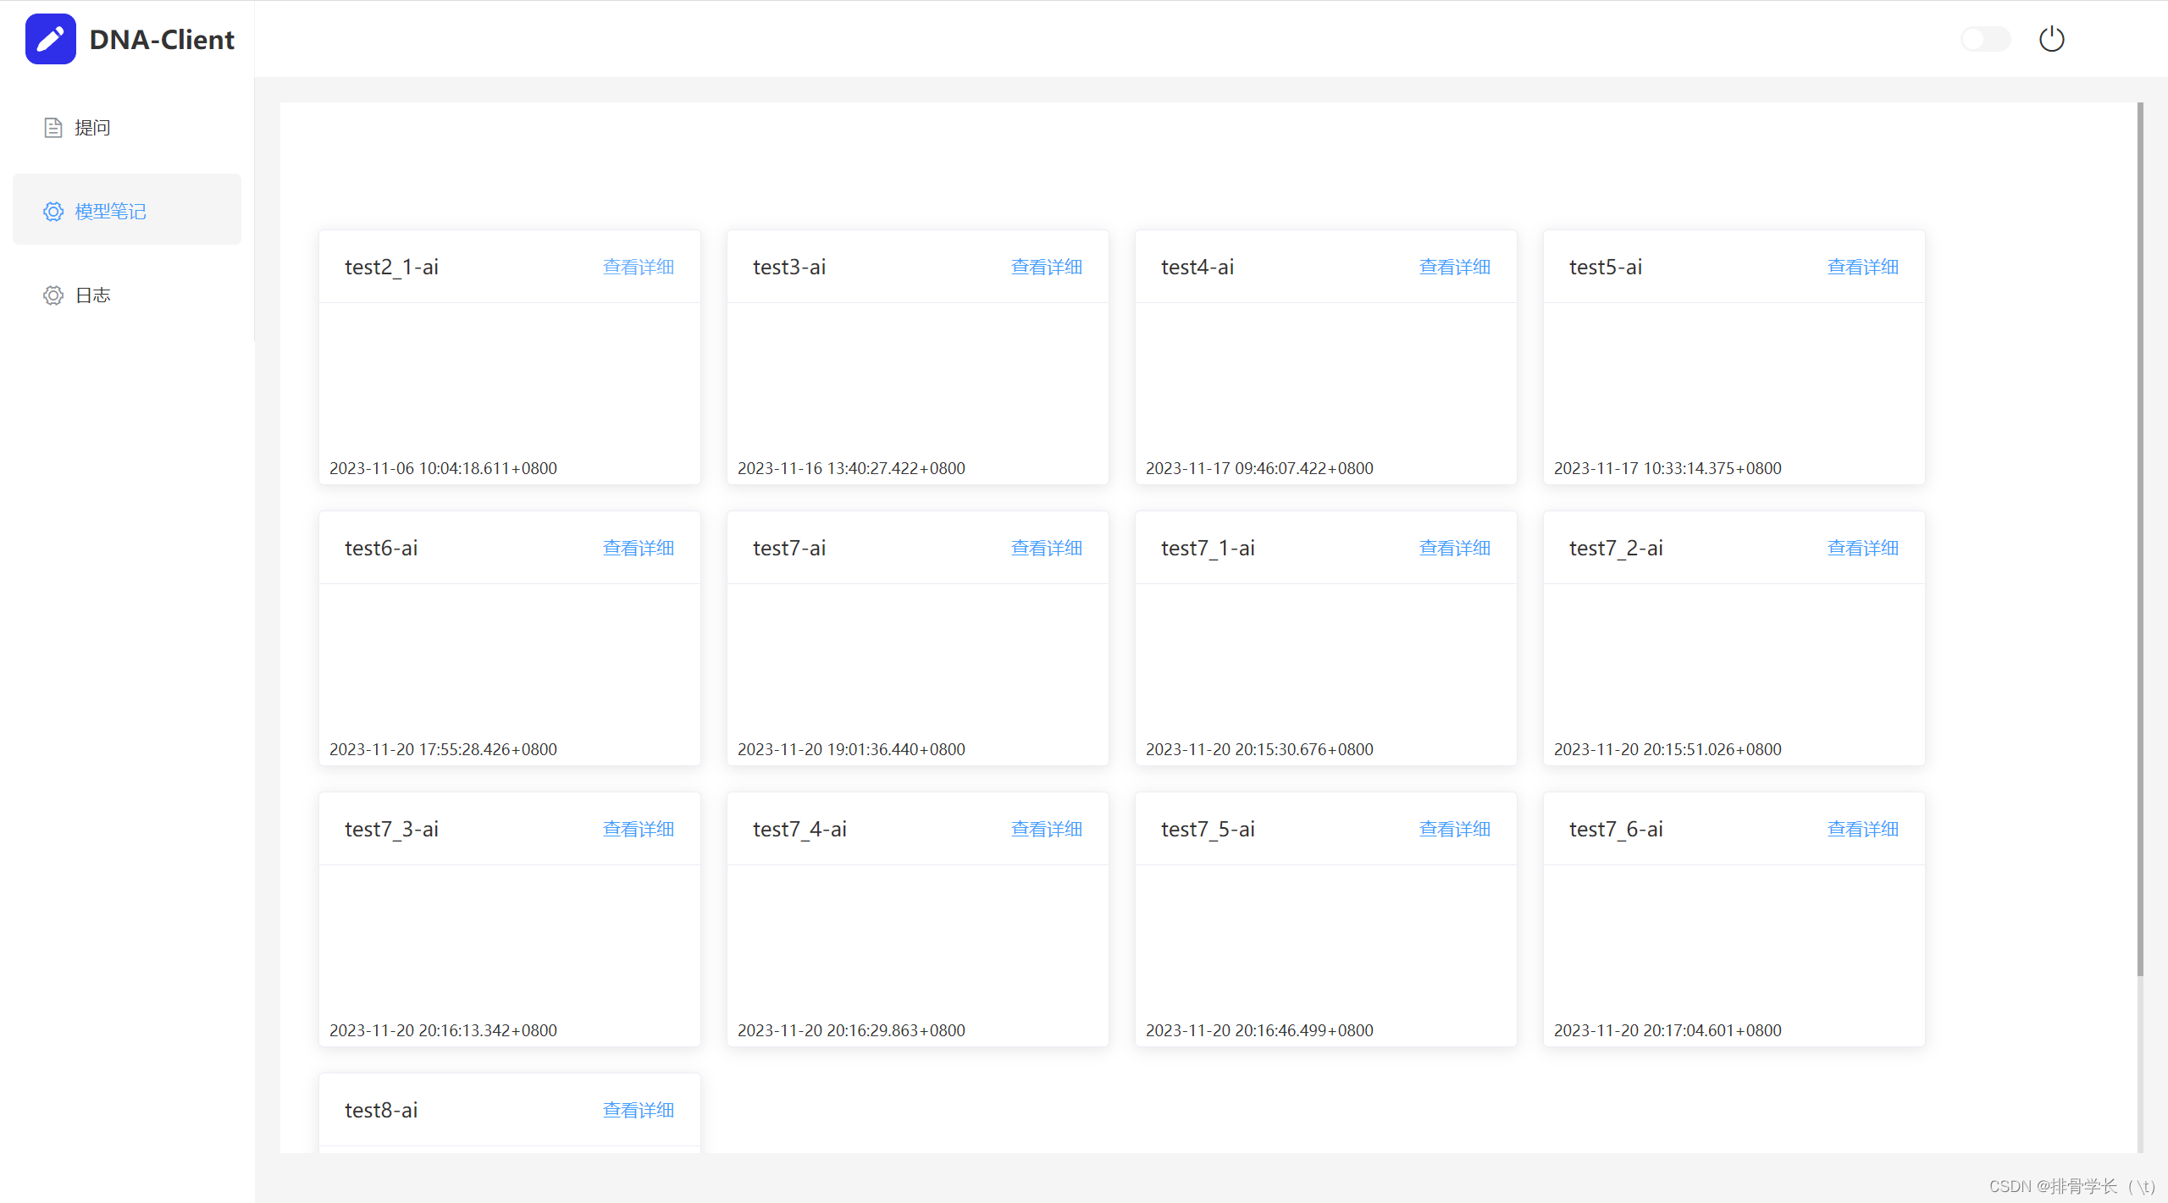The width and height of the screenshot is (2168, 1203).
Task: Click the test7_4-ai card title
Action: click(x=800, y=830)
